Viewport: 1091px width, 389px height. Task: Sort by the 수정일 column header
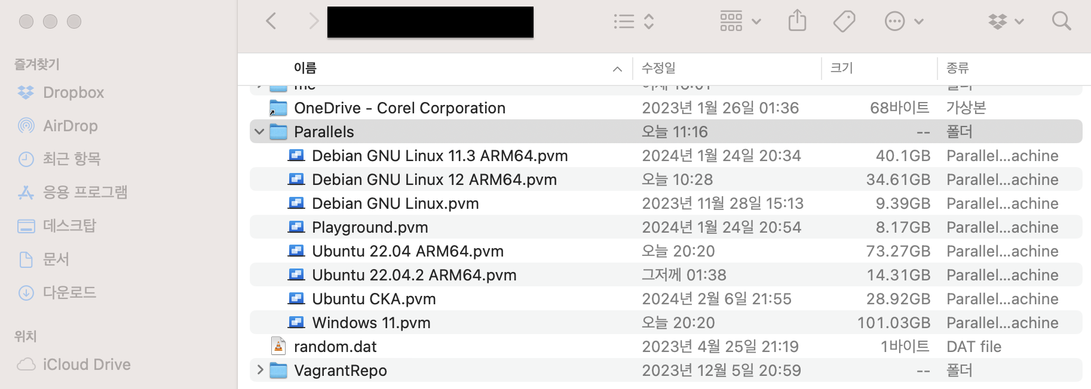658,69
